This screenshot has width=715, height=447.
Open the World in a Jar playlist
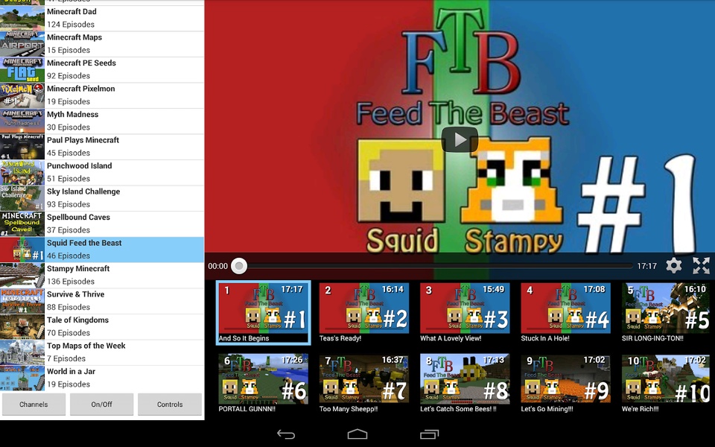102,378
